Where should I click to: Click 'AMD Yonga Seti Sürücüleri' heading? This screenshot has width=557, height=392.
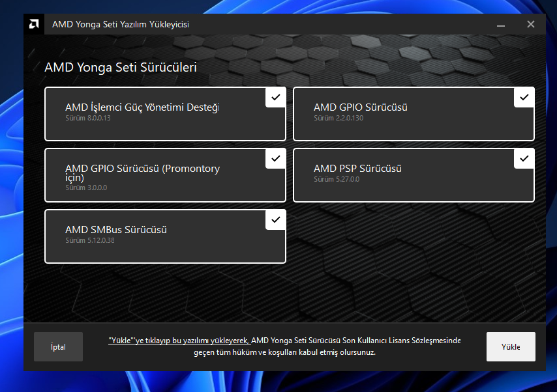click(x=121, y=68)
